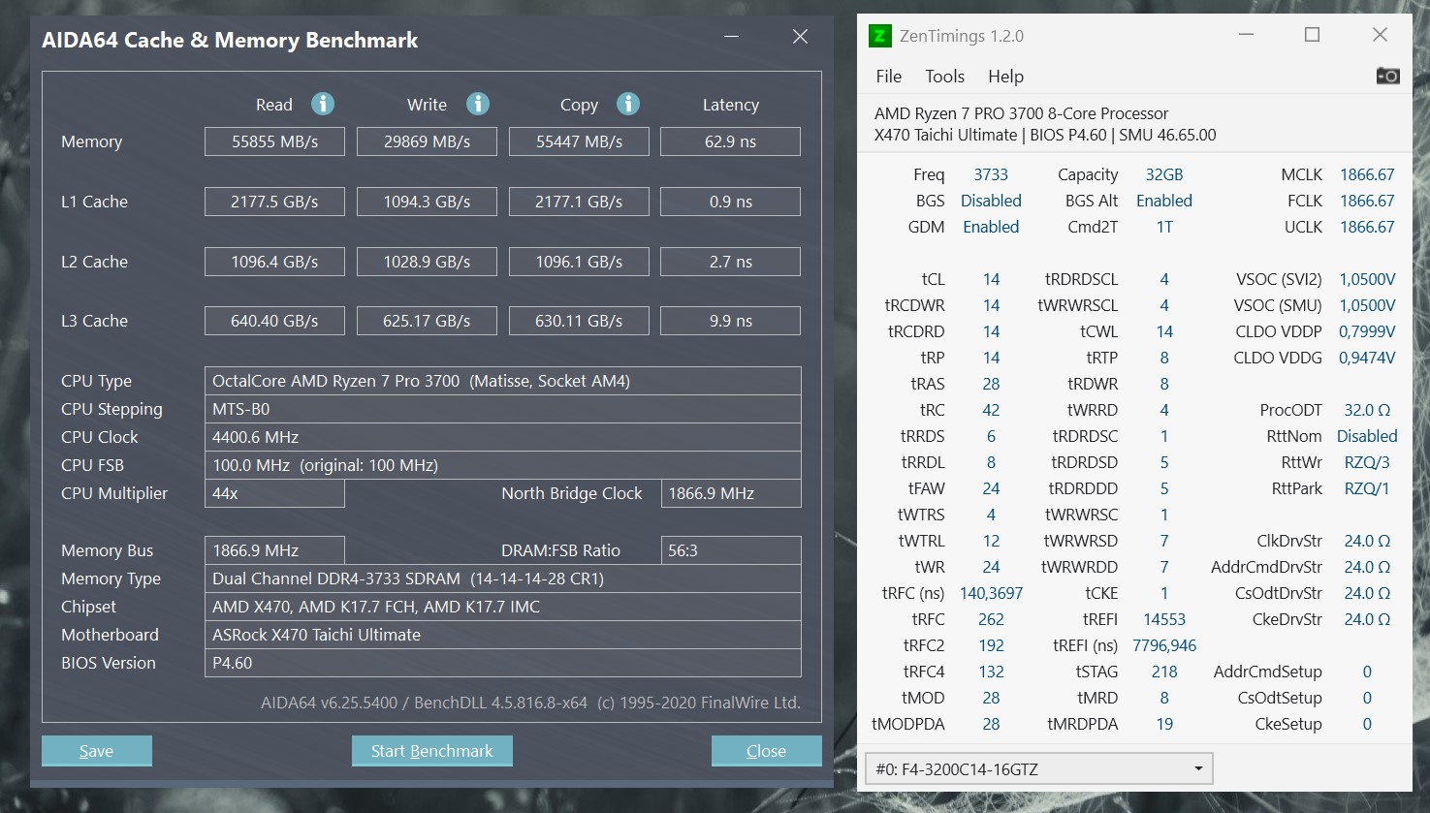Screen dimensions: 1430x813
Task: Close the ZenTimings window
Action: pos(1380,35)
